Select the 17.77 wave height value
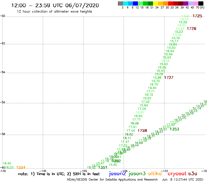Viewport: 207px width, 182px height. pyautogui.click(x=137, y=120)
